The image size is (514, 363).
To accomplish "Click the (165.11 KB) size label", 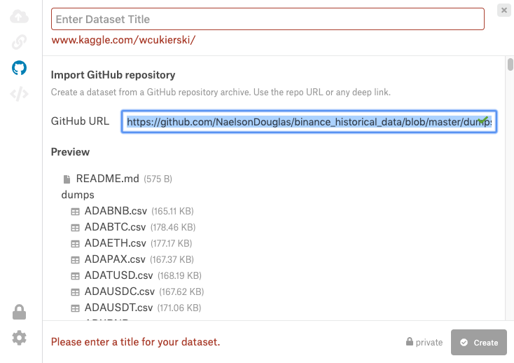I will (x=172, y=211).
